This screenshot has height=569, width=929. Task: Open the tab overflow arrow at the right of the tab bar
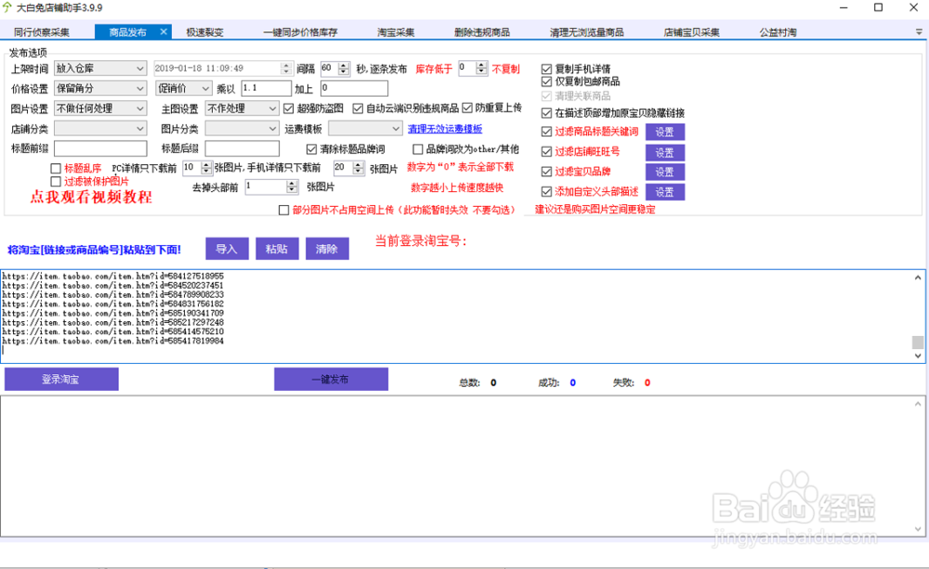click(919, 32)
